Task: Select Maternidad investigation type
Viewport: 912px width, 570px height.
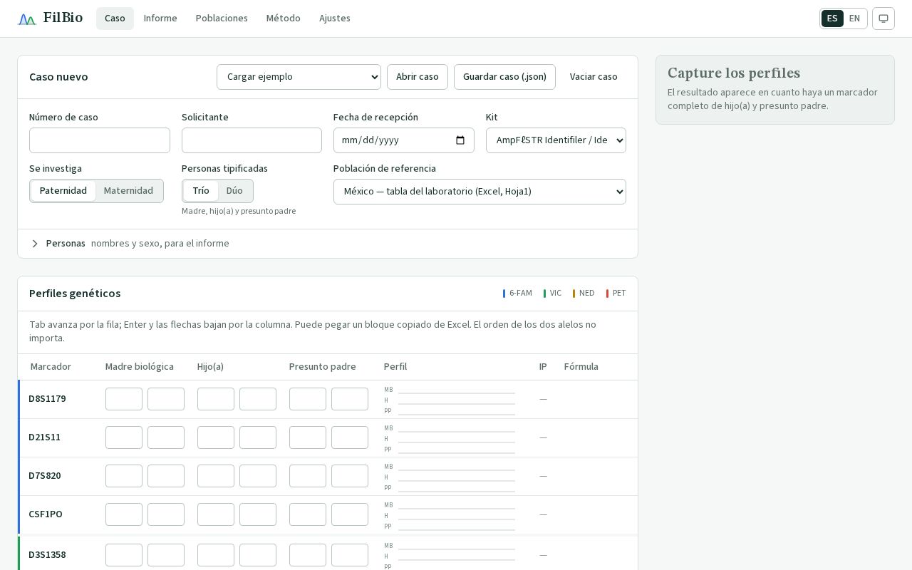Action: tap(128, 191)
